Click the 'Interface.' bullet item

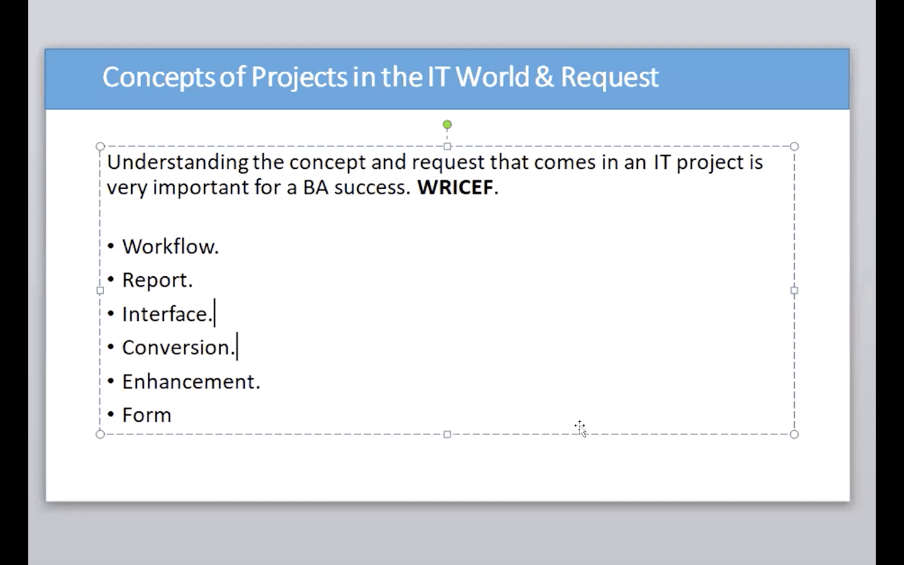[x=167, y=314]
